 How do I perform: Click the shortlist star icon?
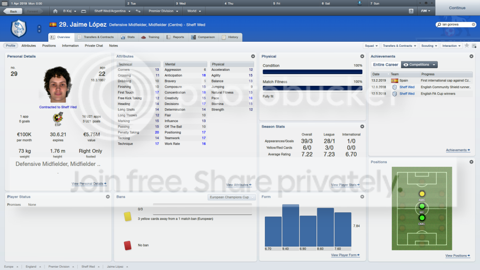pos(467,45)
